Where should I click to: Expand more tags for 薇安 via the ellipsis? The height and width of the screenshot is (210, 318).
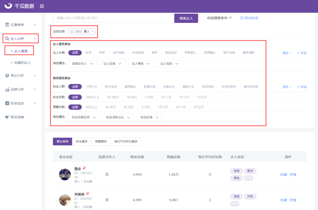(x=249, y=178)
